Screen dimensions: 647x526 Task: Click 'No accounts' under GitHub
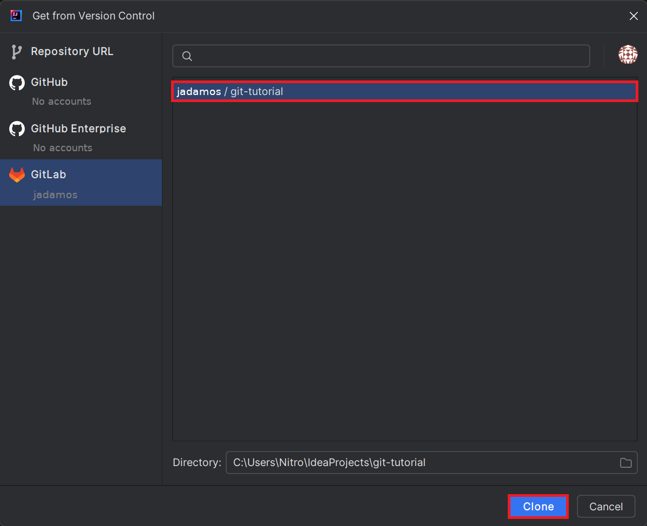62,101
